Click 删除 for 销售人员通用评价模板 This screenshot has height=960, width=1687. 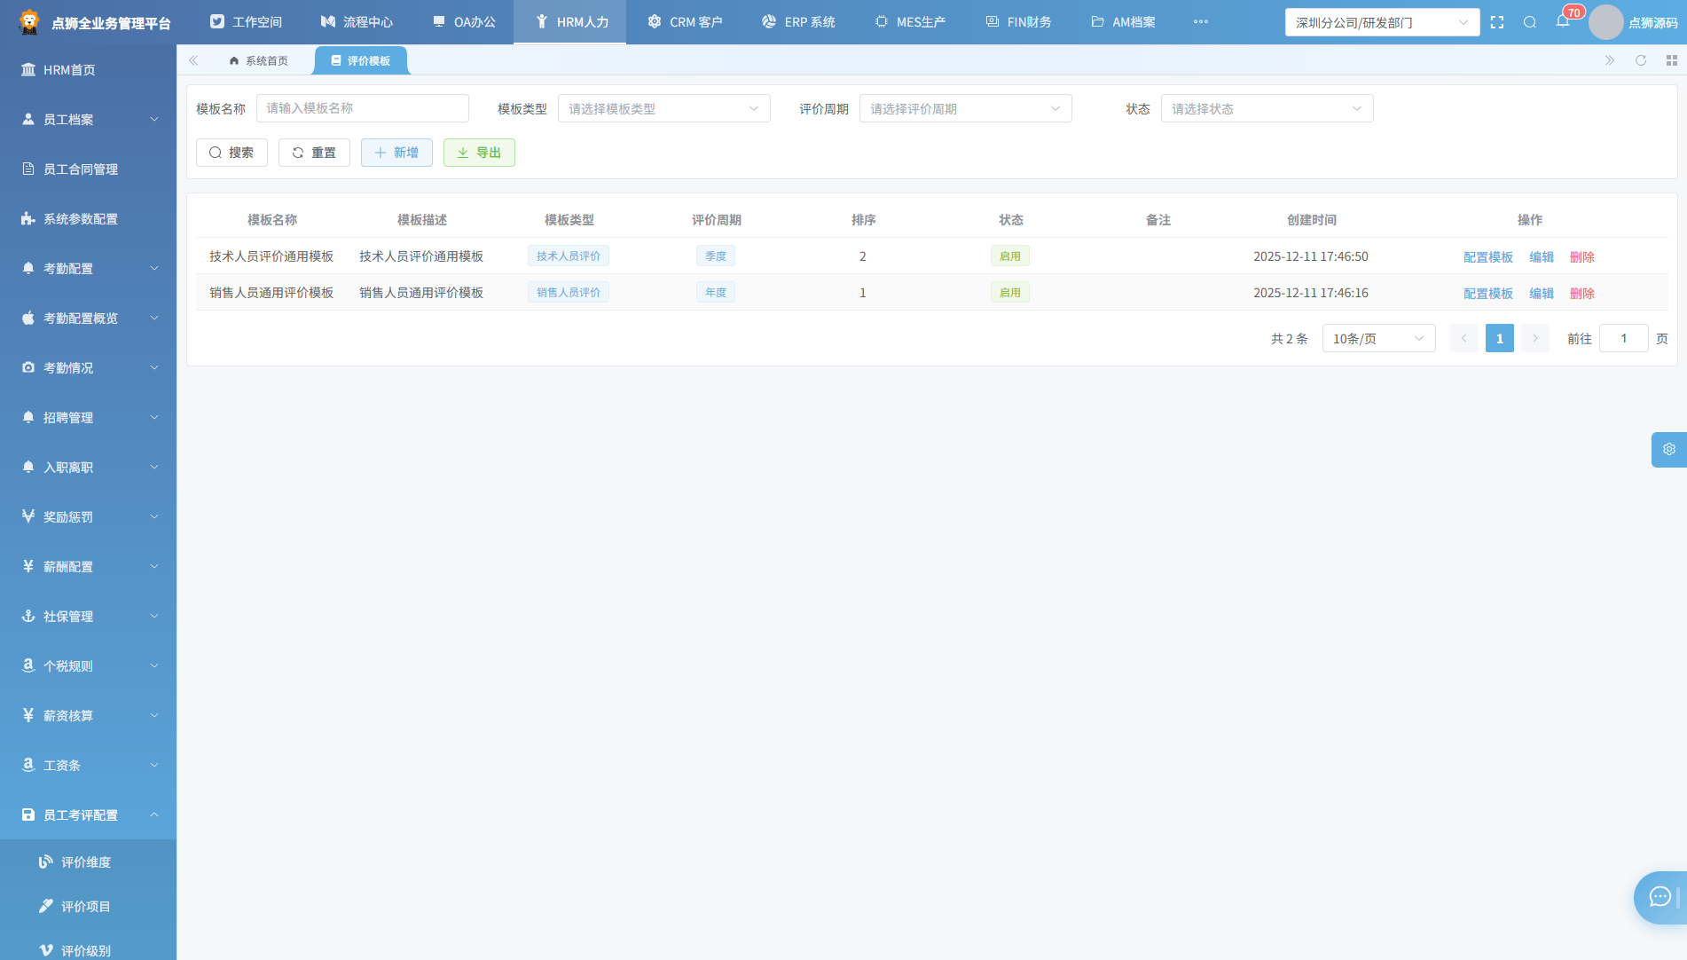pyautogui.click(x=1582, y=293)
